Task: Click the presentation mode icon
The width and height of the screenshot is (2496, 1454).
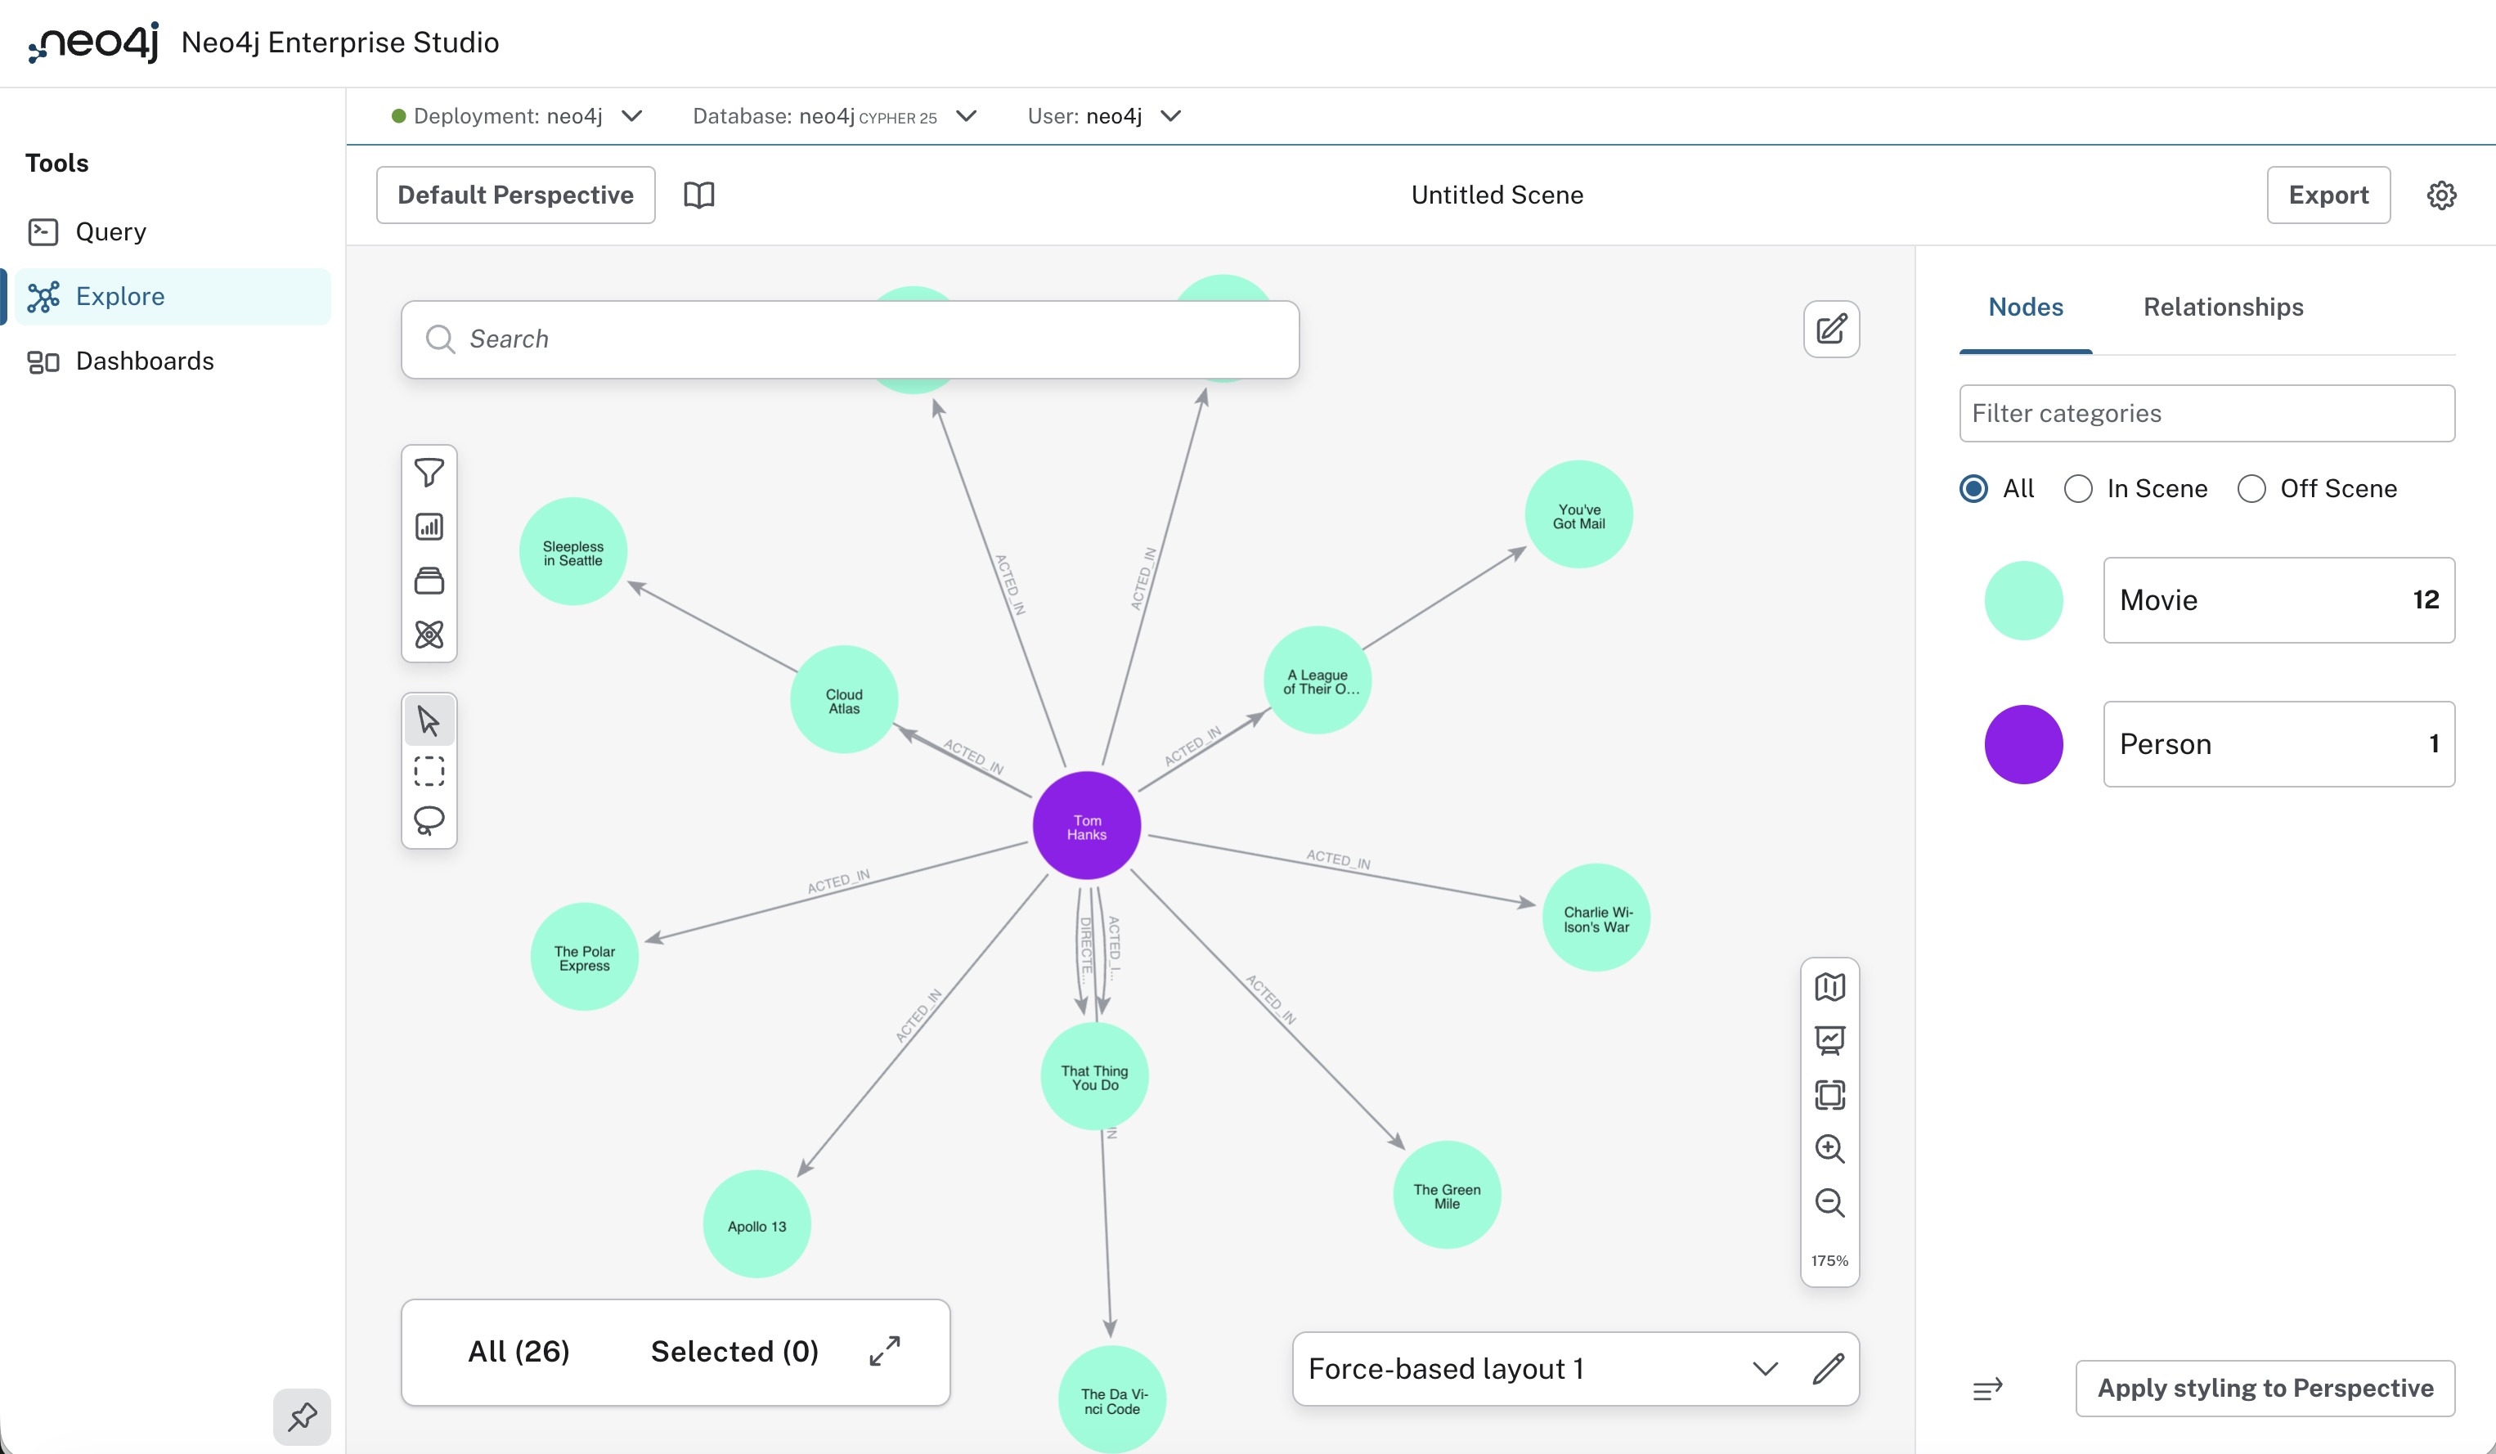Action: 1829,1040
